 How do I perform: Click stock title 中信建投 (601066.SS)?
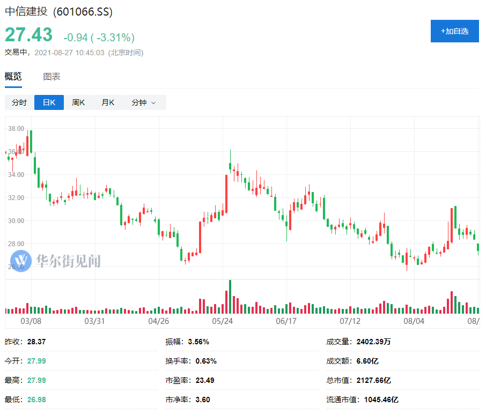click(x=58, y=11)
